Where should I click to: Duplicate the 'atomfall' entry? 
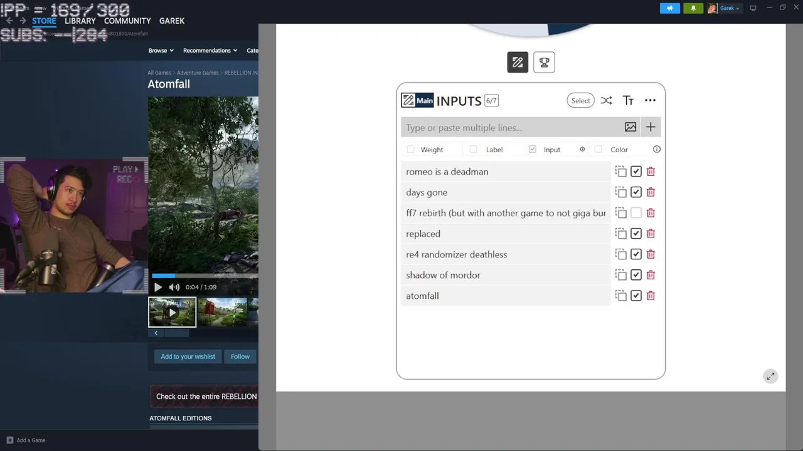tap(620, 295)
